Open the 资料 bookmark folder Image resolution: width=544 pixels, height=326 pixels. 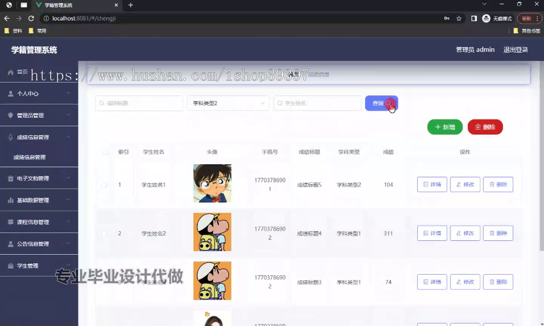[13, 31]
